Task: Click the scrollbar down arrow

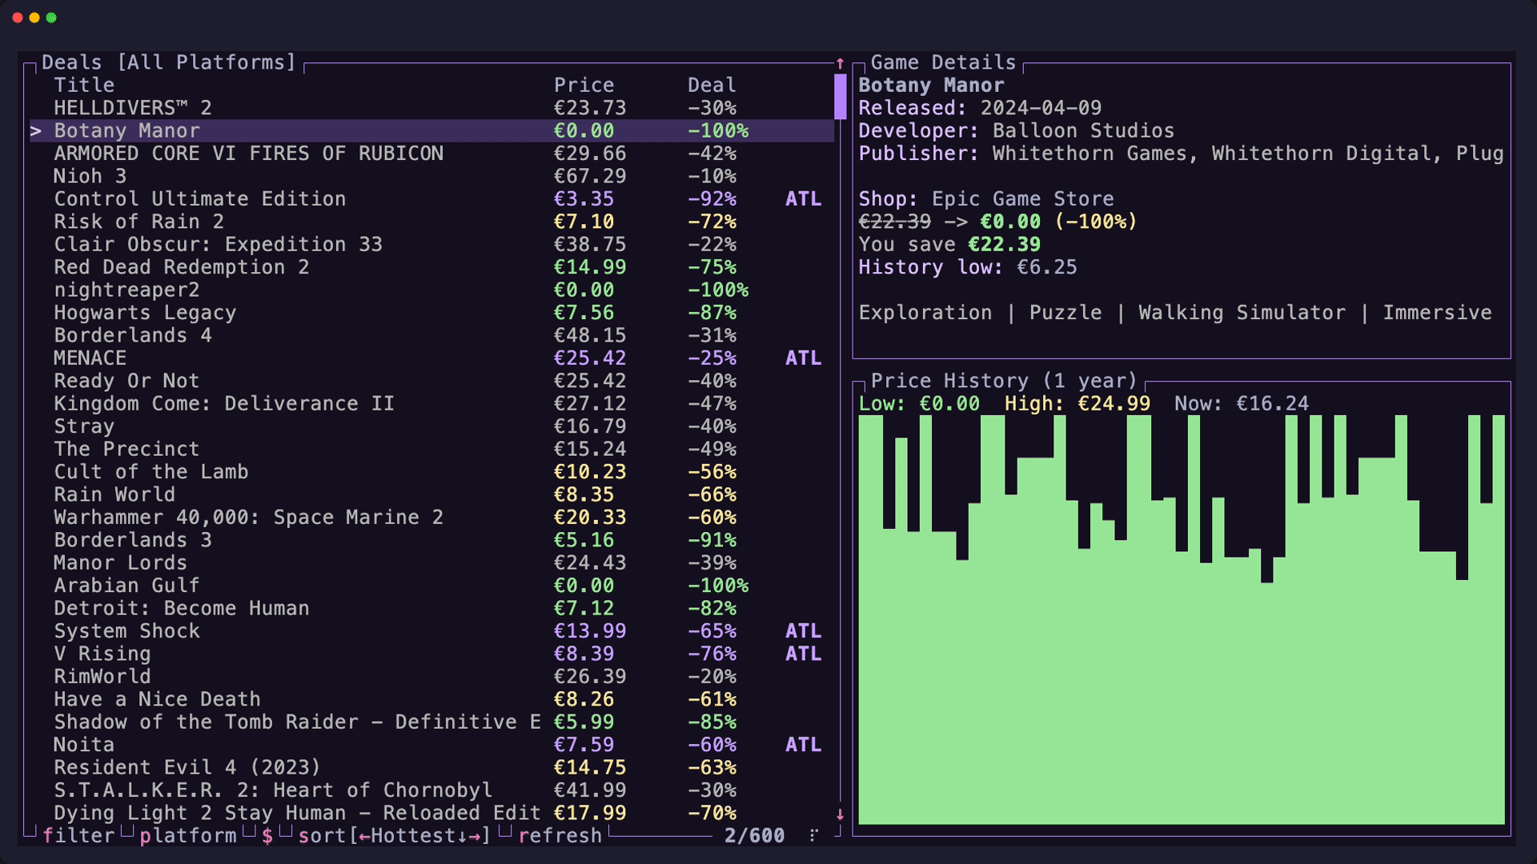Action: coord(839,814)
